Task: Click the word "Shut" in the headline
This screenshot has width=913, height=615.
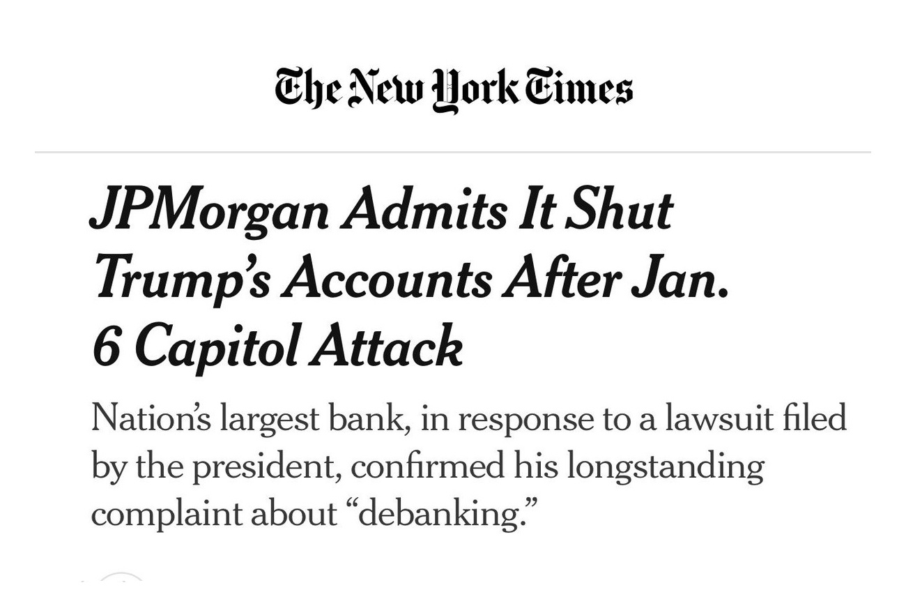Action: pyautogui.click(x=619, y=212)
